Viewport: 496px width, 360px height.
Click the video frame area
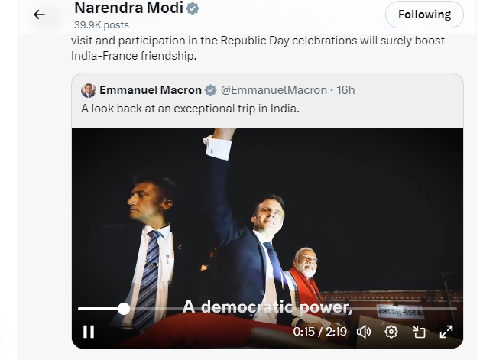267,214
